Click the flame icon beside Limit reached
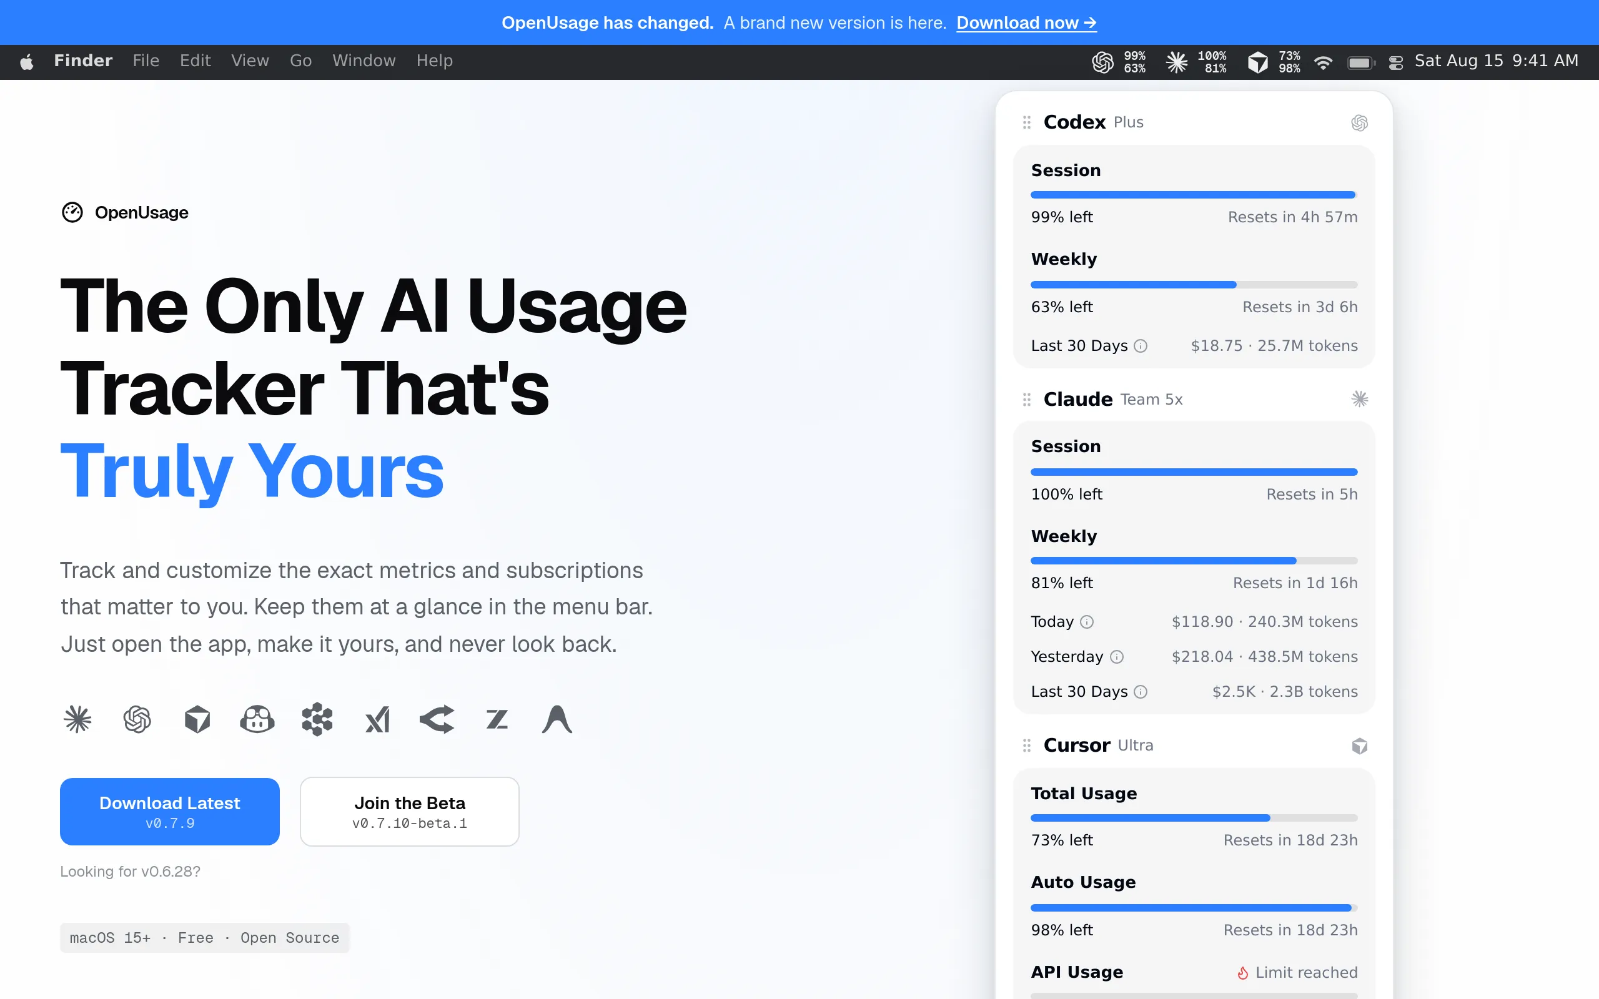1599x999 pixels. 1243,973
